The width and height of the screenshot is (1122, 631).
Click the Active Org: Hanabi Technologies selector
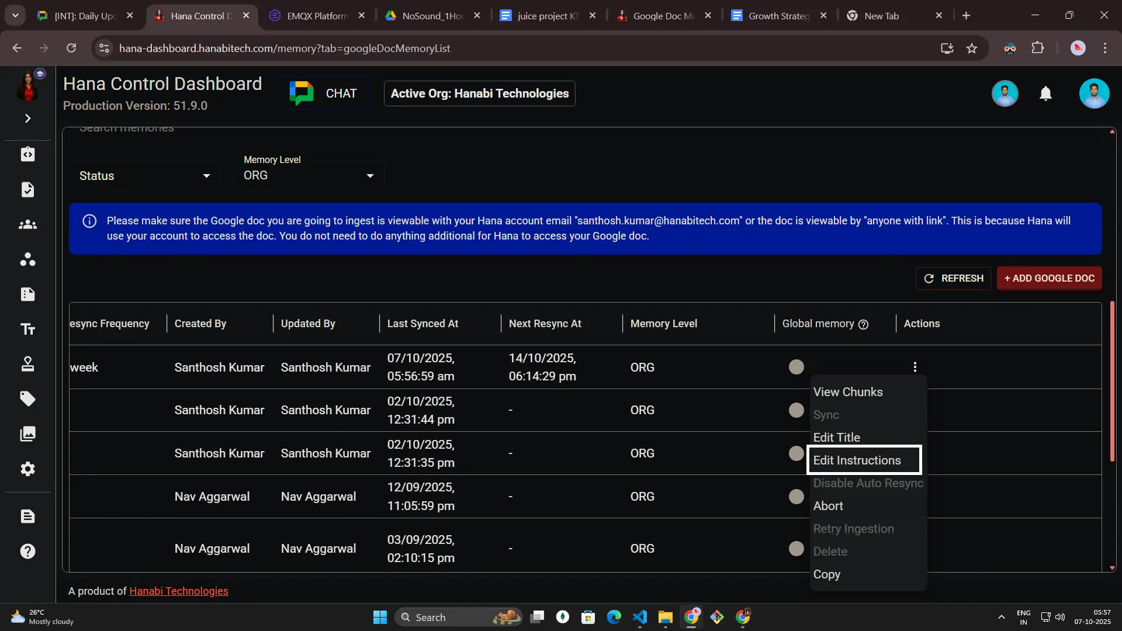tap(479, 93)
